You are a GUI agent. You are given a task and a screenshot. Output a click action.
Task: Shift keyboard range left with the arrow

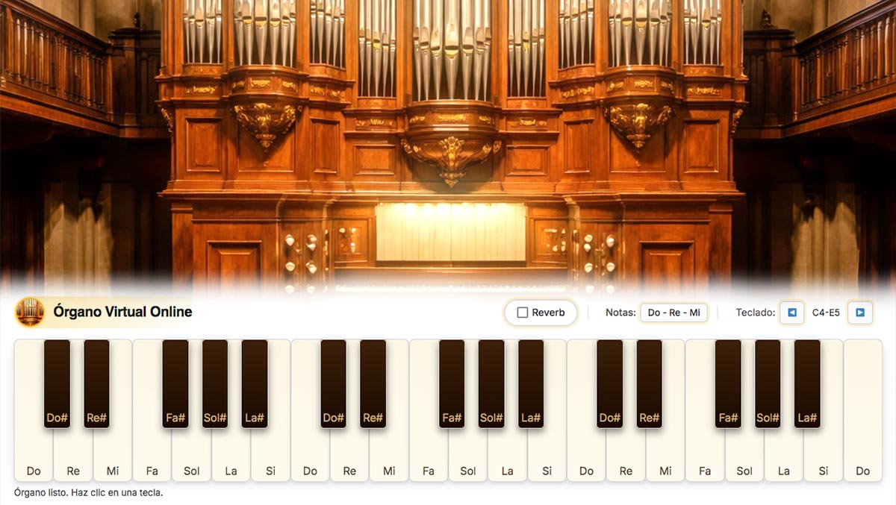click(x=792, y=313)
